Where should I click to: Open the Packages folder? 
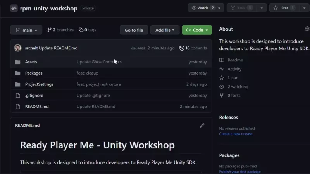coord(34,73)
